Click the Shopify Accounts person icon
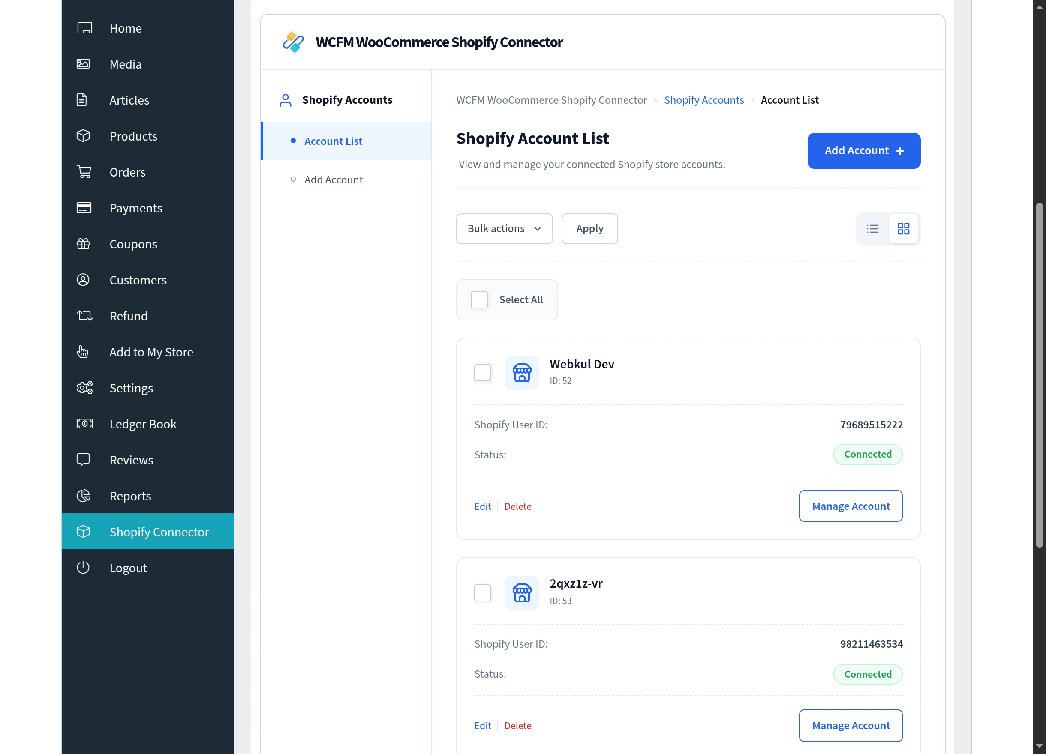The image size is (1046, 754). click(286, 100)
